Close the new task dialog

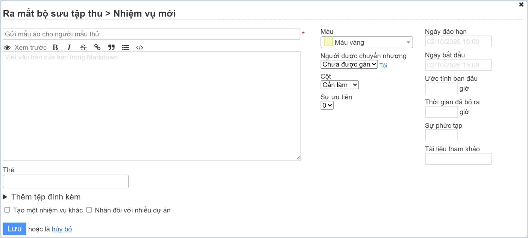tap(521, 5)
